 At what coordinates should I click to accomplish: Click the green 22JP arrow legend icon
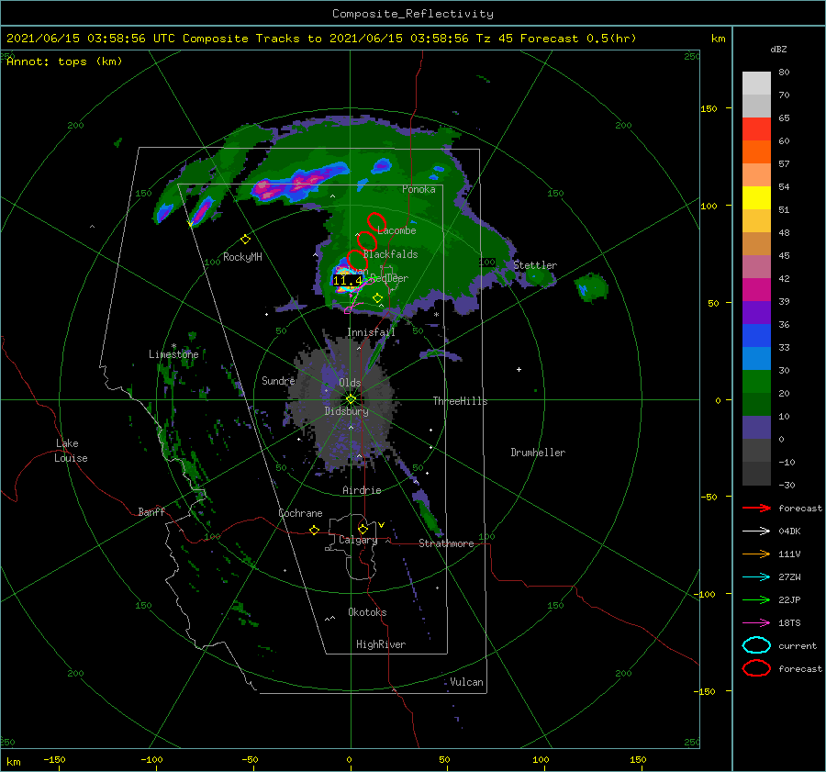point(756,599)
